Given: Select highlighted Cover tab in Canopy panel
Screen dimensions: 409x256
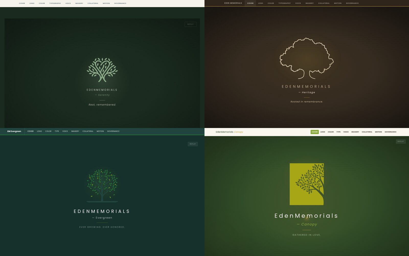Looking at the screenshot, I should pos(315,132).
